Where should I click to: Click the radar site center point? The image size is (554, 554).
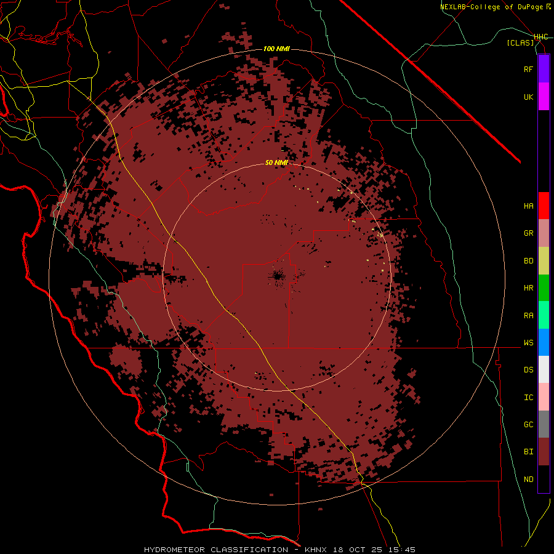[276, 276]
